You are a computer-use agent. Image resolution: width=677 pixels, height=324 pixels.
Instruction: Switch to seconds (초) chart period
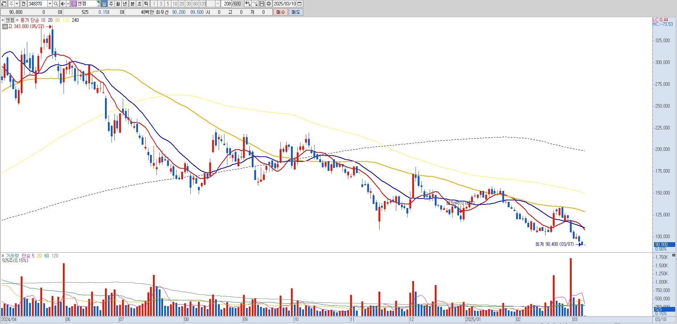click(x=139, y=4)
